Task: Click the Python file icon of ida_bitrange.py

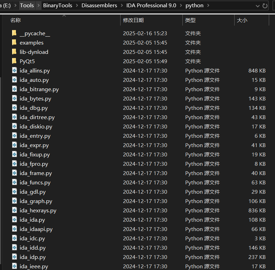Action: (15, 89)
